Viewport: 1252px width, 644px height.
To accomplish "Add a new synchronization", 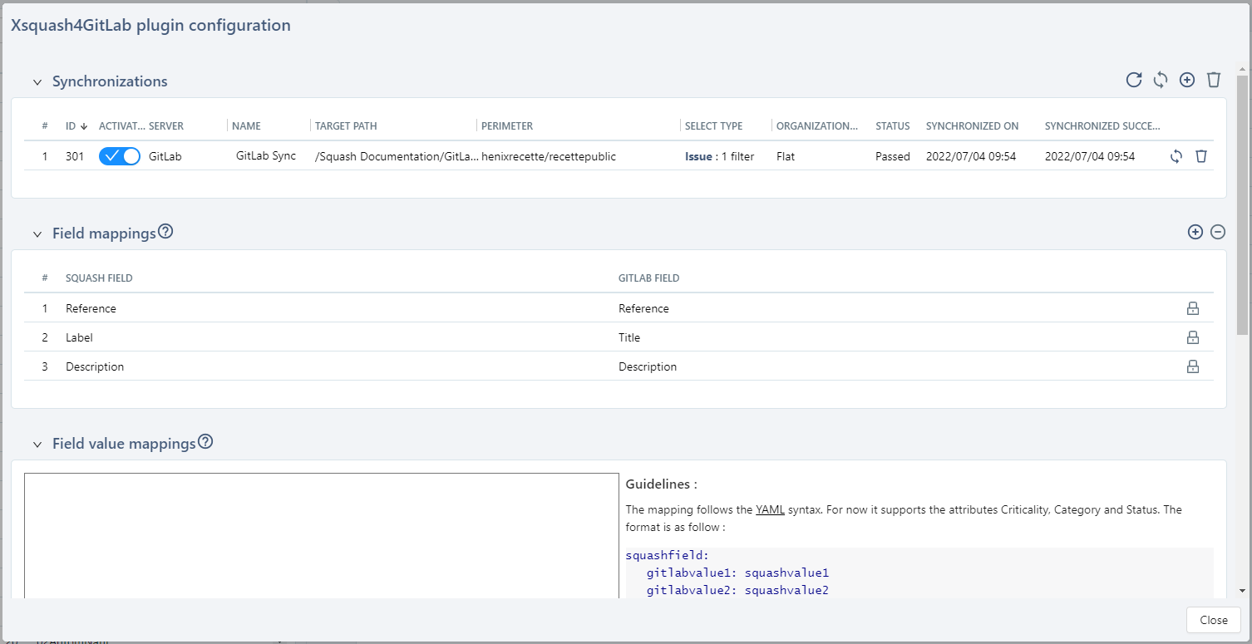I will [1187, 80].
